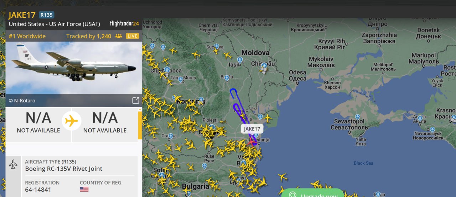456x197 pixels.
Task: Open the flightradar24 logo link
Action: [124, 24]
